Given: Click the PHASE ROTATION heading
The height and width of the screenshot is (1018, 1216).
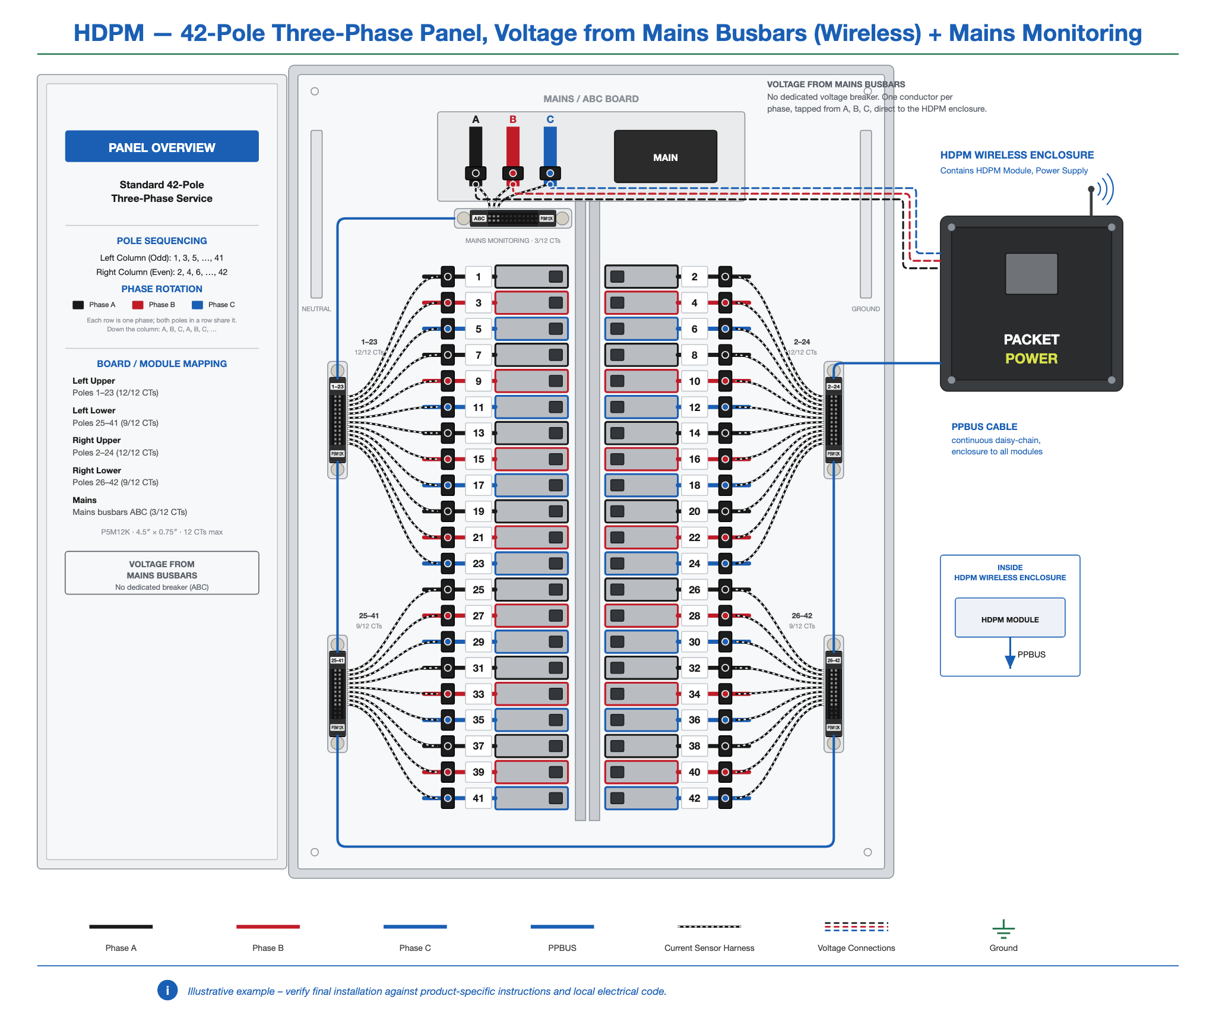Looking at the screenshot, I should [161, 289].
